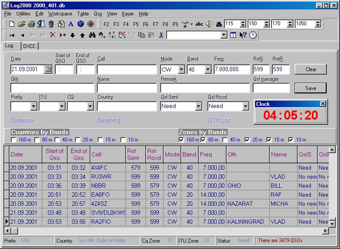Uncheck Zones by Bands 160 m checkbox
This screenshot has width=340, height=249.
[x=181, y=140]
